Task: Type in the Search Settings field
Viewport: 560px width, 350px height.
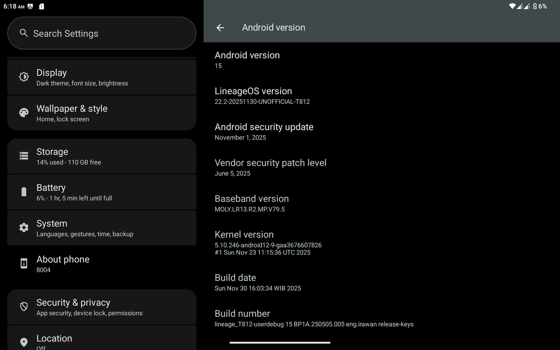Action: click(109, 33)
